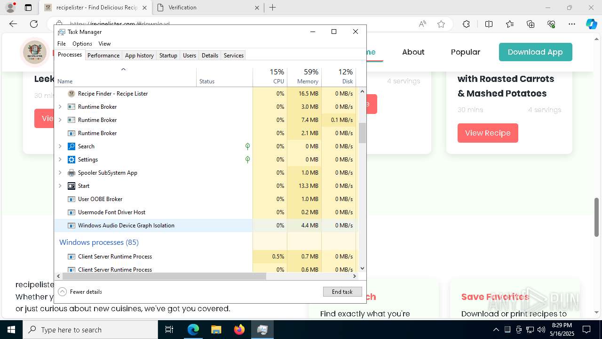Expand the Search process group
602x339 pixels.
pyautogui.click(x=60, y=146)
